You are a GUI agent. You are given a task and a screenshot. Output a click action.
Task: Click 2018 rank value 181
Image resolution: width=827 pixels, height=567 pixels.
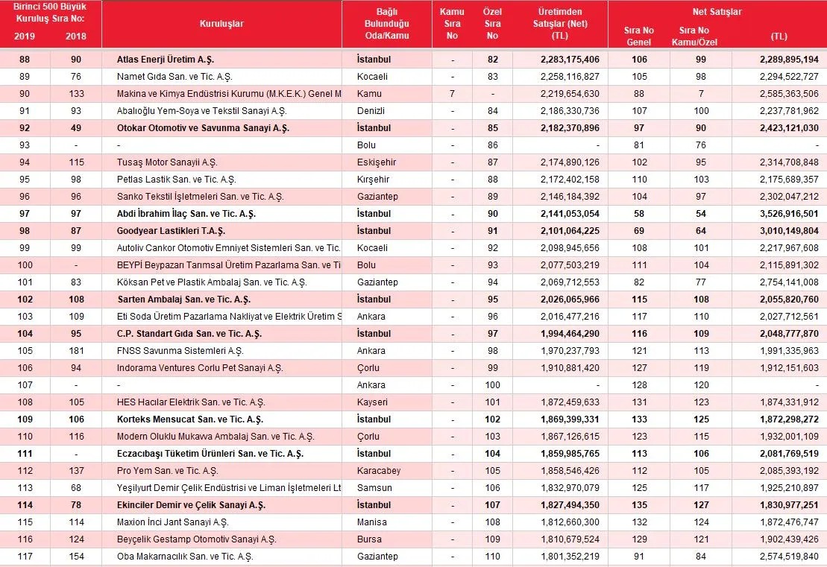point(76,350)
